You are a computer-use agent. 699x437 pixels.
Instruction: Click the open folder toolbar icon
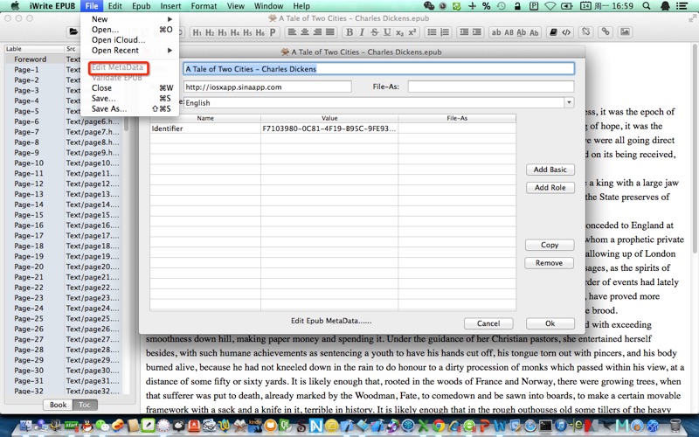73,32
